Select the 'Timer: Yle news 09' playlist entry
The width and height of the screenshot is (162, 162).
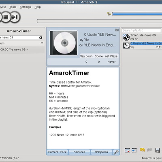coord(142,37)
